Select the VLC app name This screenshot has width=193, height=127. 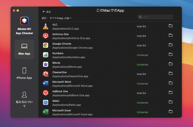tap(55, 25)
